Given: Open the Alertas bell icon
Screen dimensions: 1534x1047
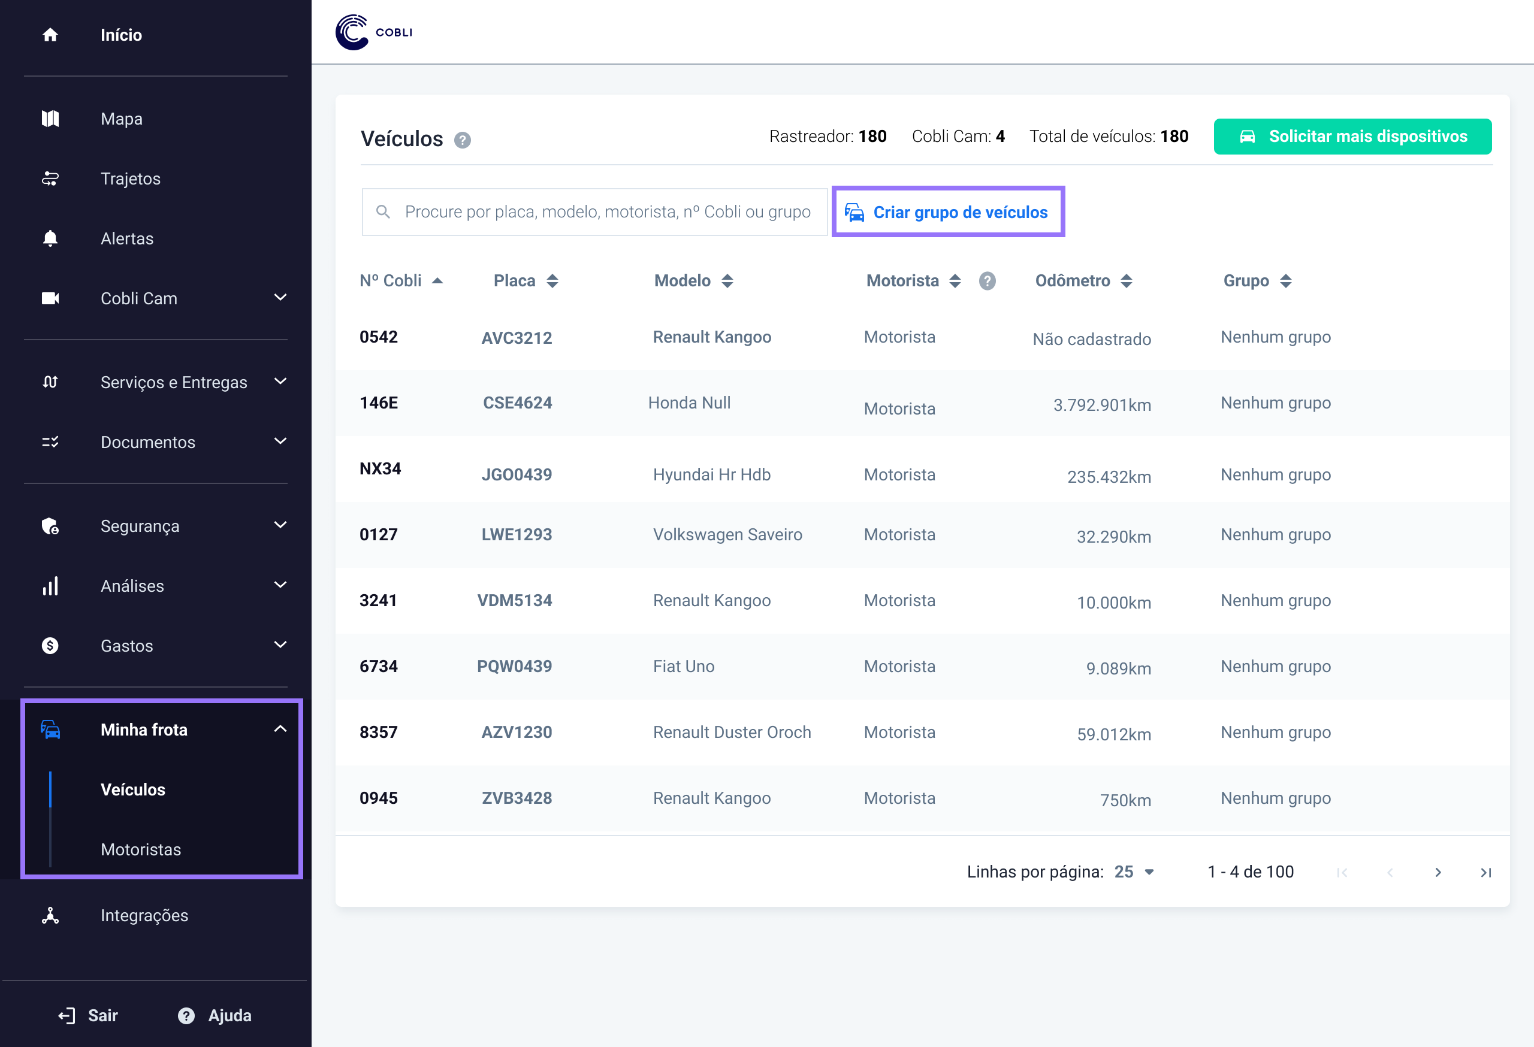Looking at the screenshot, I should (50, 238).
